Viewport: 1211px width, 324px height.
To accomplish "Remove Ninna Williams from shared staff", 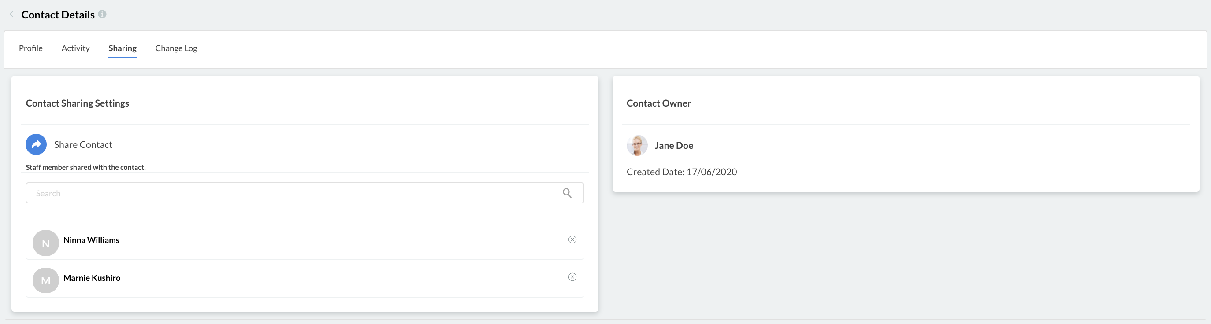I will point(572,239).
